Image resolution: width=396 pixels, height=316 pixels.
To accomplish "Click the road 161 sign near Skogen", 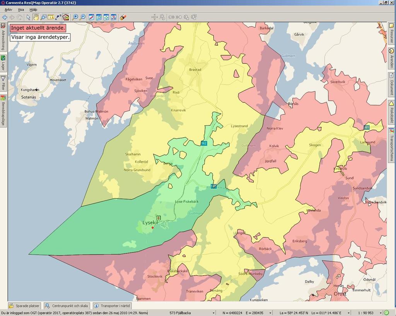I will point(367,127).
